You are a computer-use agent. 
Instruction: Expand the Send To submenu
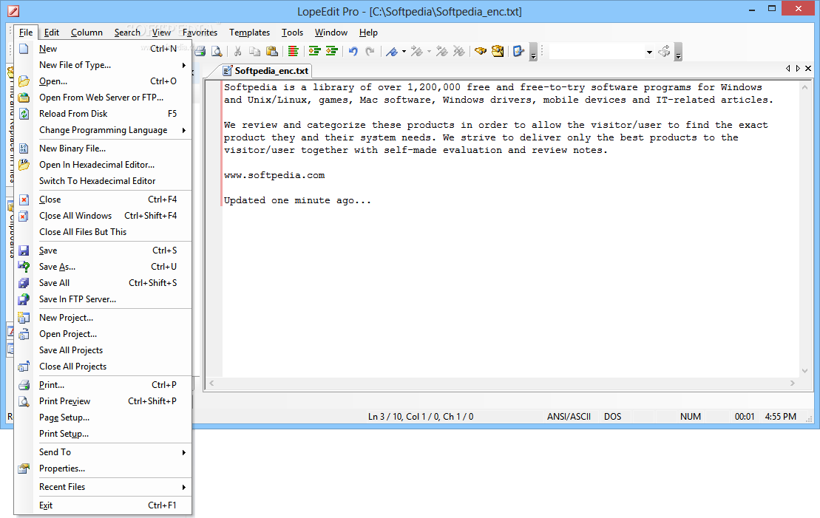[x=183, y=452]
